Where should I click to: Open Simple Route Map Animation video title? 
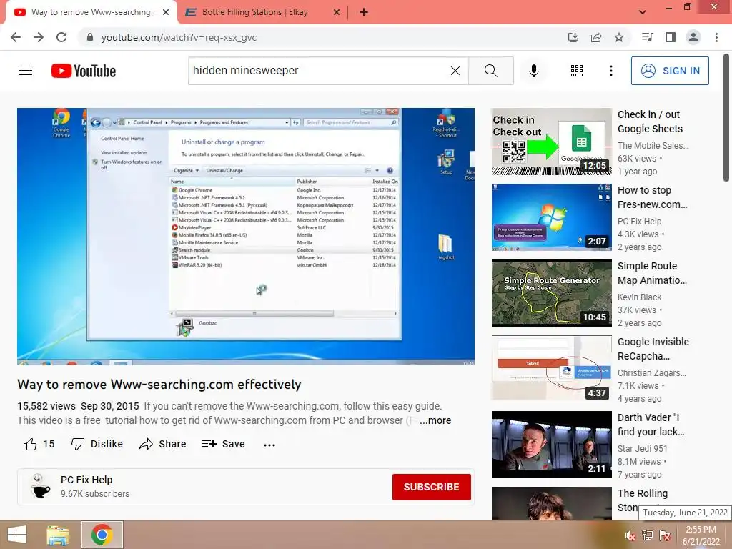[x=652, y=273]
